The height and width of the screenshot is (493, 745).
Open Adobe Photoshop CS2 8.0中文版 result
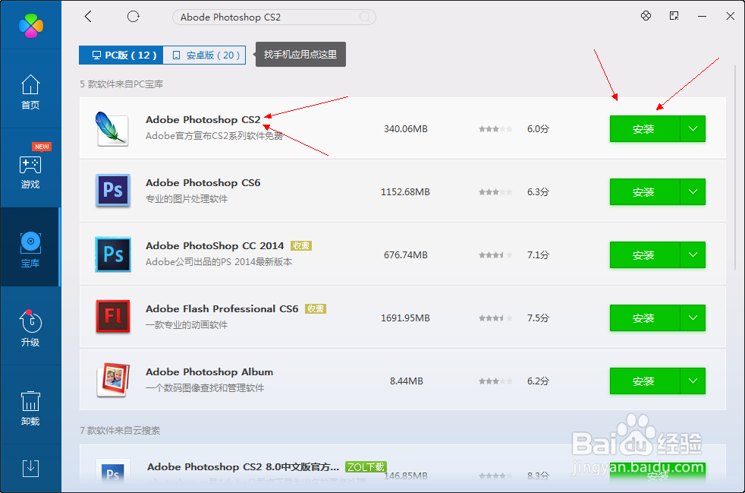pos(244,467)
